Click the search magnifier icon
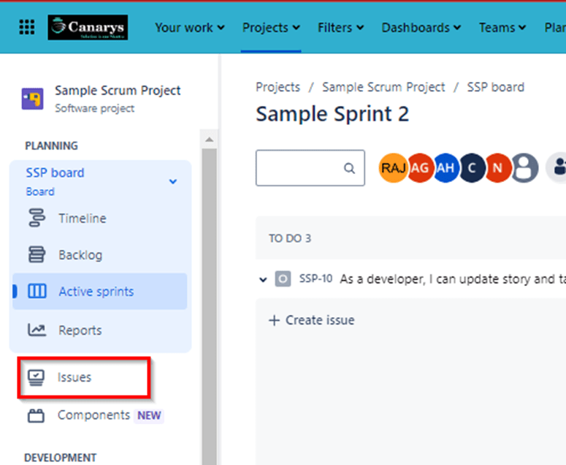566x465 pixels. coord(349,168)
